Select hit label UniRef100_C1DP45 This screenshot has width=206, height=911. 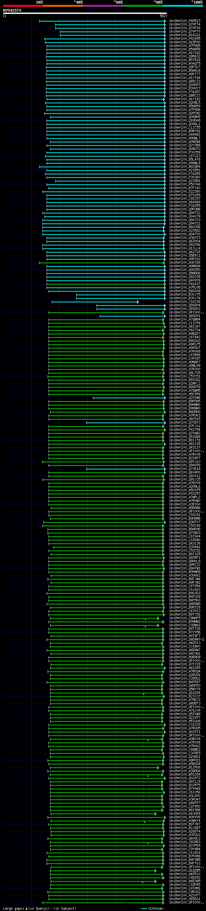coord(185,885)
